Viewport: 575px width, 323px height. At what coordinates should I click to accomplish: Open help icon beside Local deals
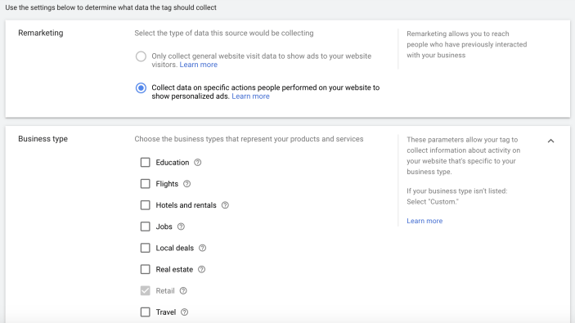pos(202,248)
